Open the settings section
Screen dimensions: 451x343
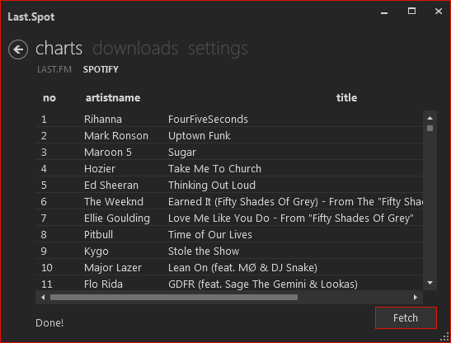pyautogui.click(x=218, y=49)
